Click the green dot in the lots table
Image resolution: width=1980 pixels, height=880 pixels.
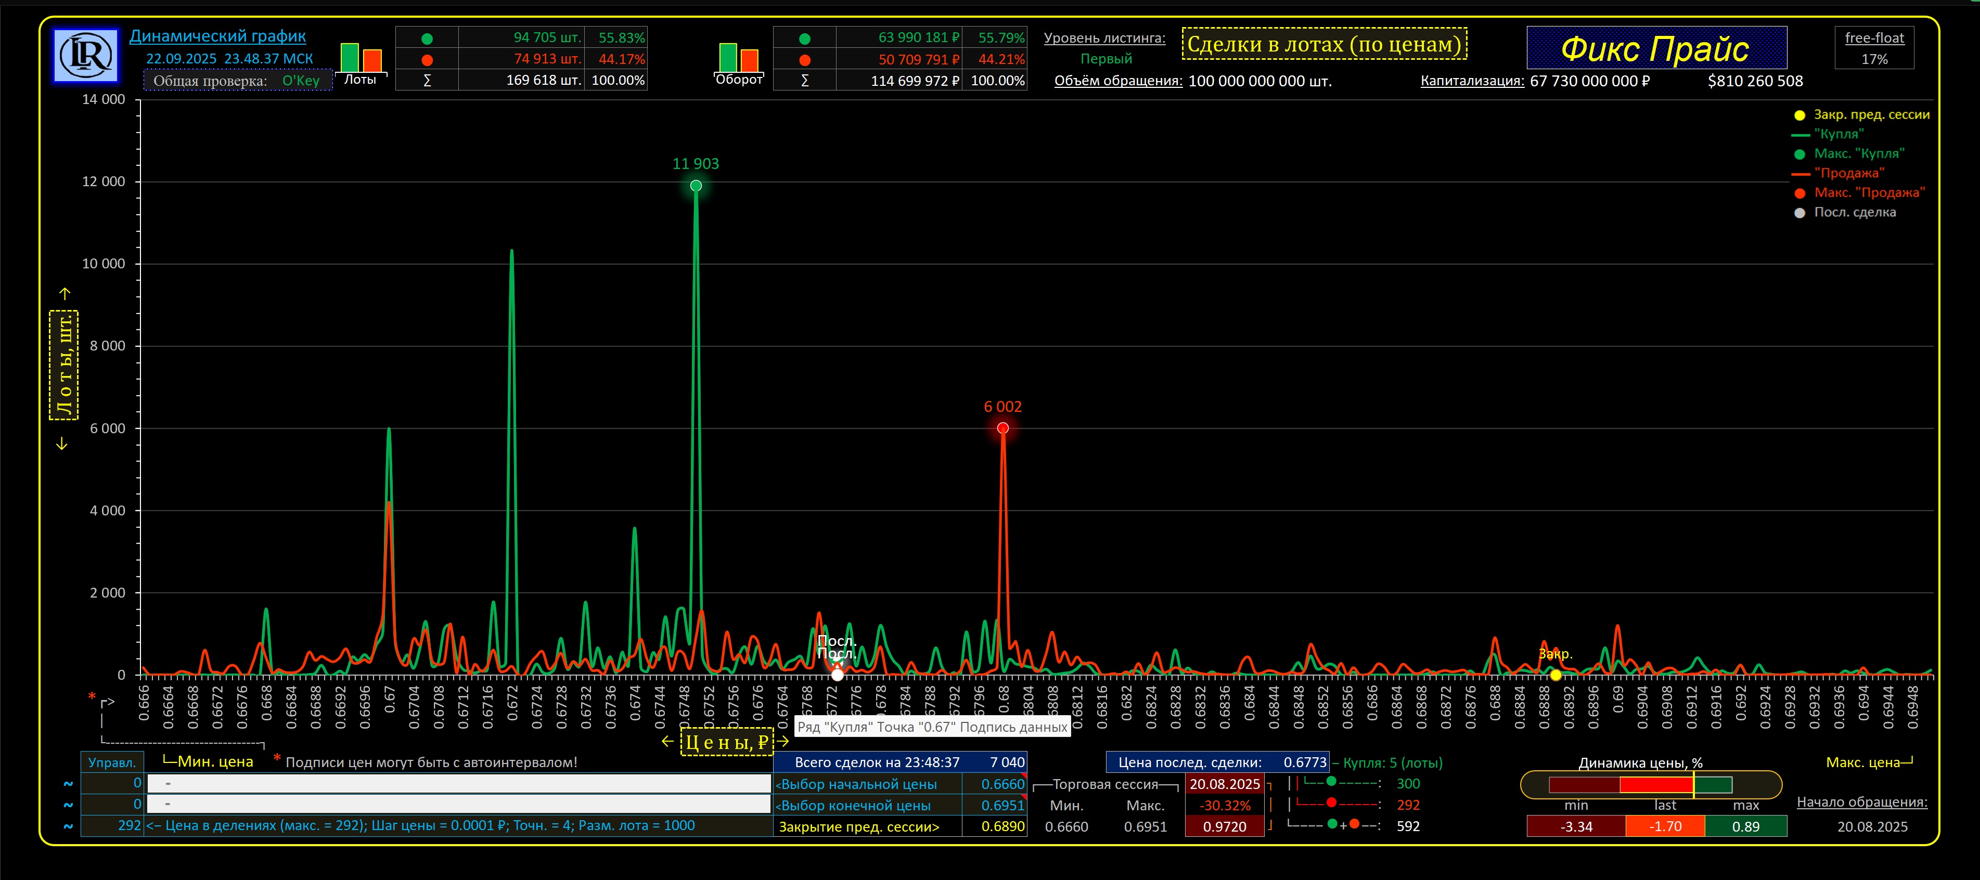click(427, 38)
